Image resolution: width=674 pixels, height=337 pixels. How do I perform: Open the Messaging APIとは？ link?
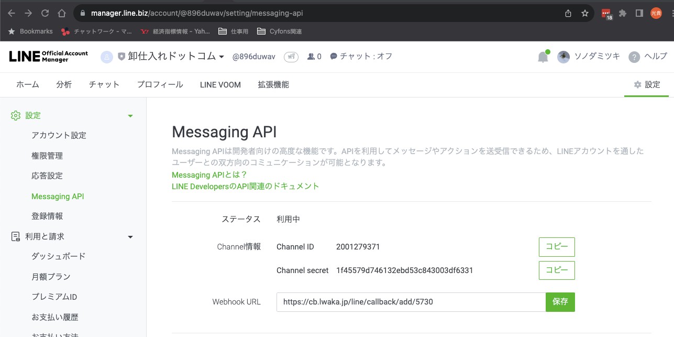(x=209, y=175)
